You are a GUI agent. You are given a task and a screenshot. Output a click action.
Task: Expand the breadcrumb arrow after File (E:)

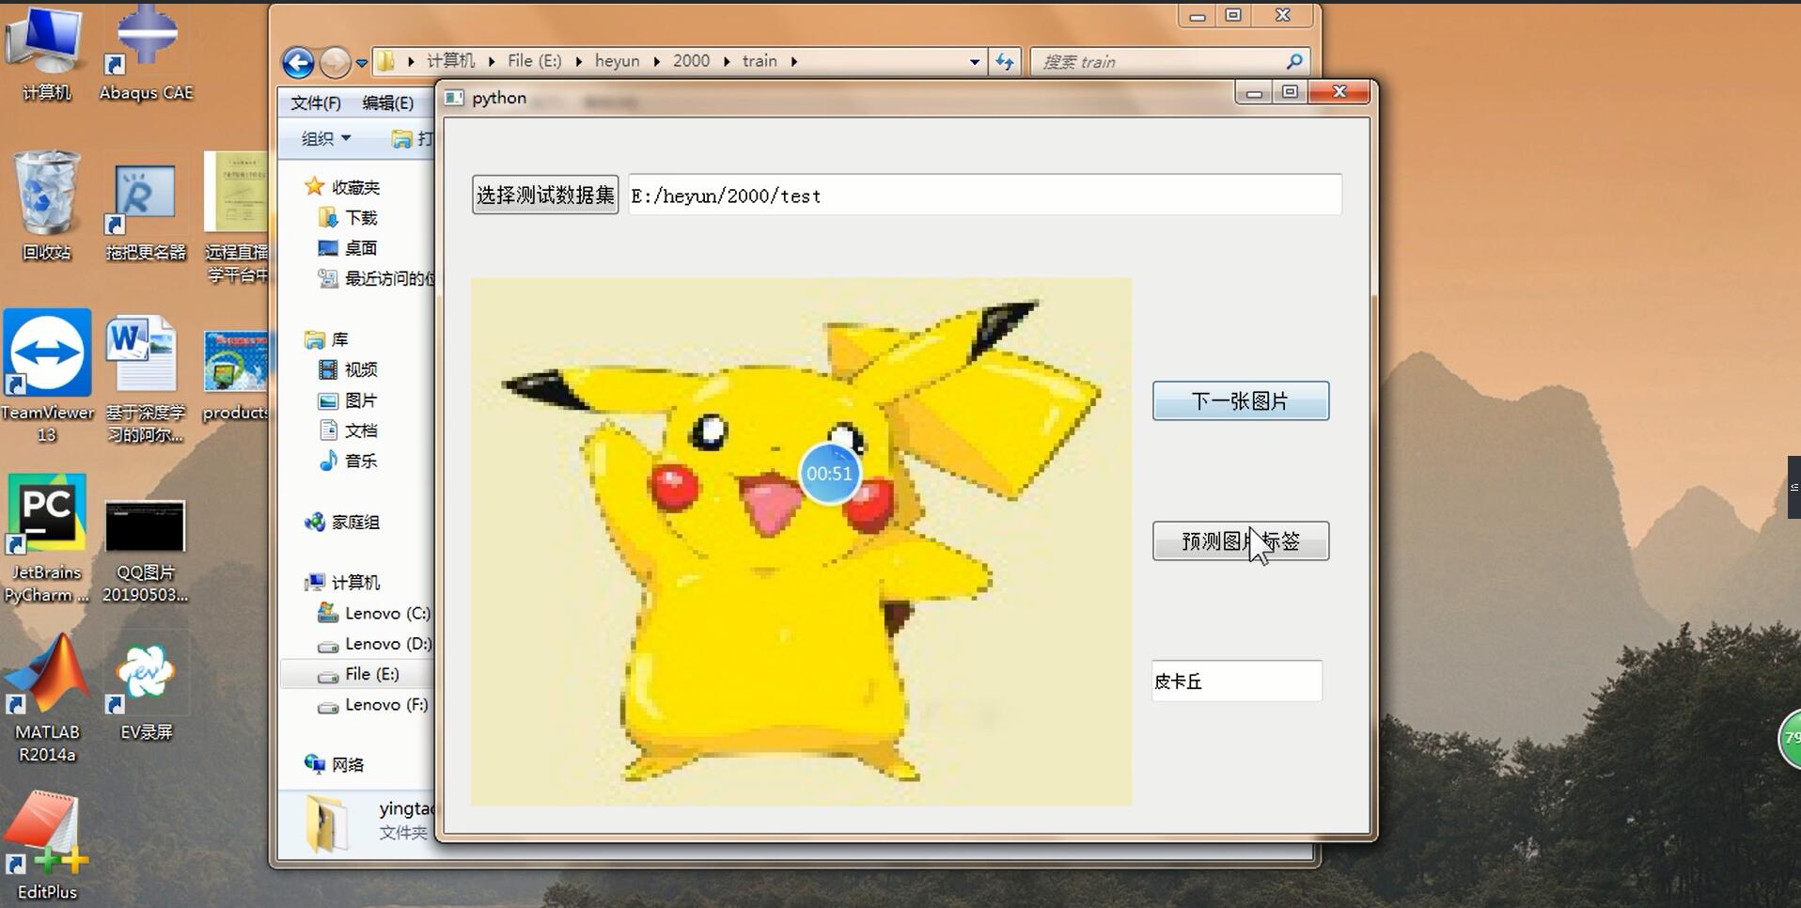(578, 61)
